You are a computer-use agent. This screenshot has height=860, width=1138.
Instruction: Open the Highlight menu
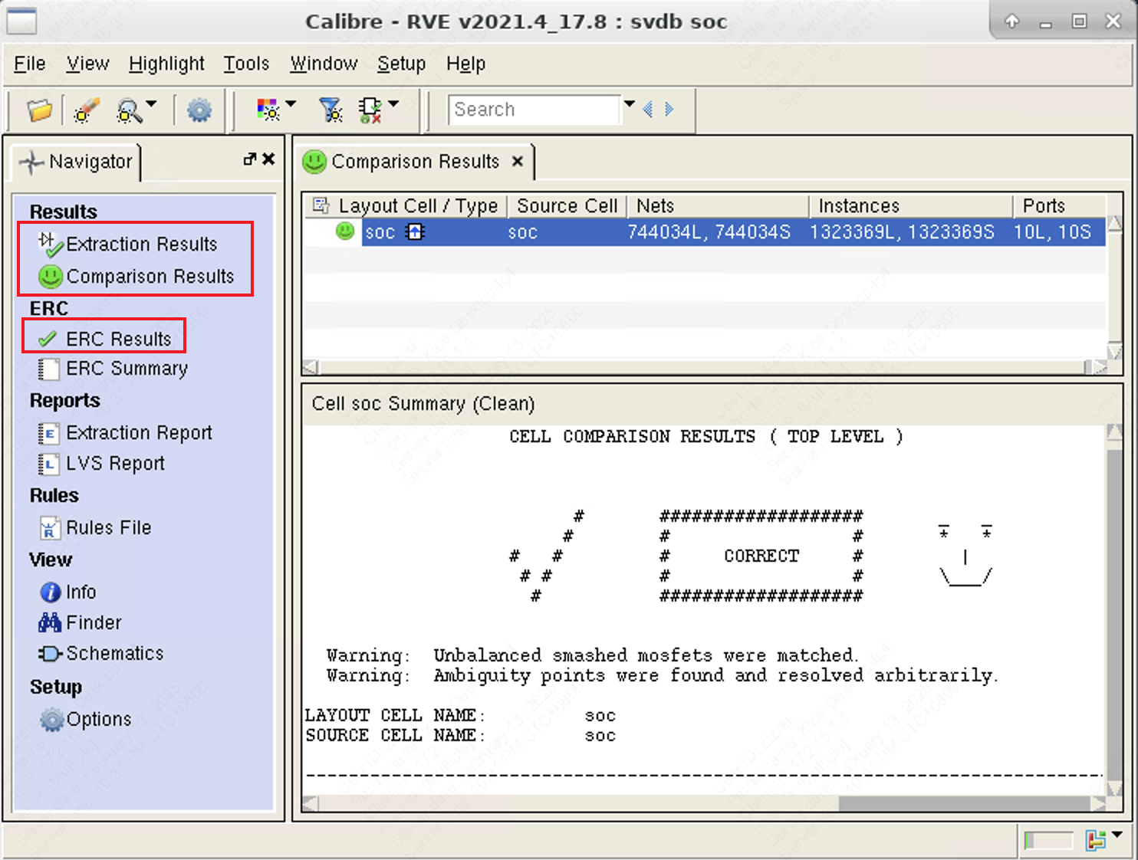click(166, 64)
